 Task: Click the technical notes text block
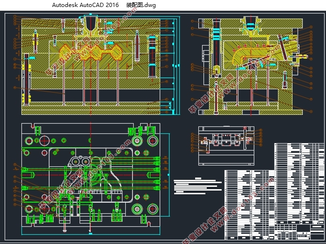198,186
